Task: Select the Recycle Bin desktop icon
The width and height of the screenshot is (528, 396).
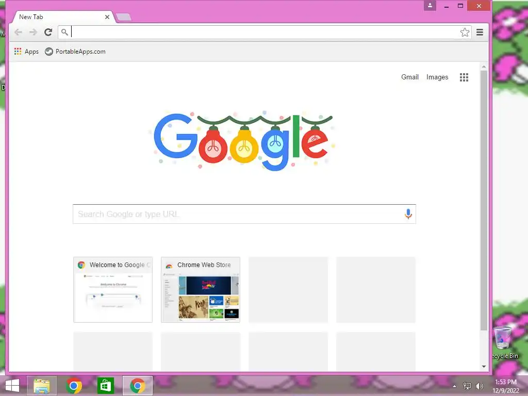Action: point(504,343)
